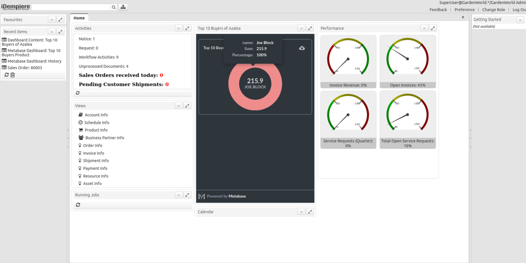Click the refresh icon in Recent Items

click(x=7, y=75)
